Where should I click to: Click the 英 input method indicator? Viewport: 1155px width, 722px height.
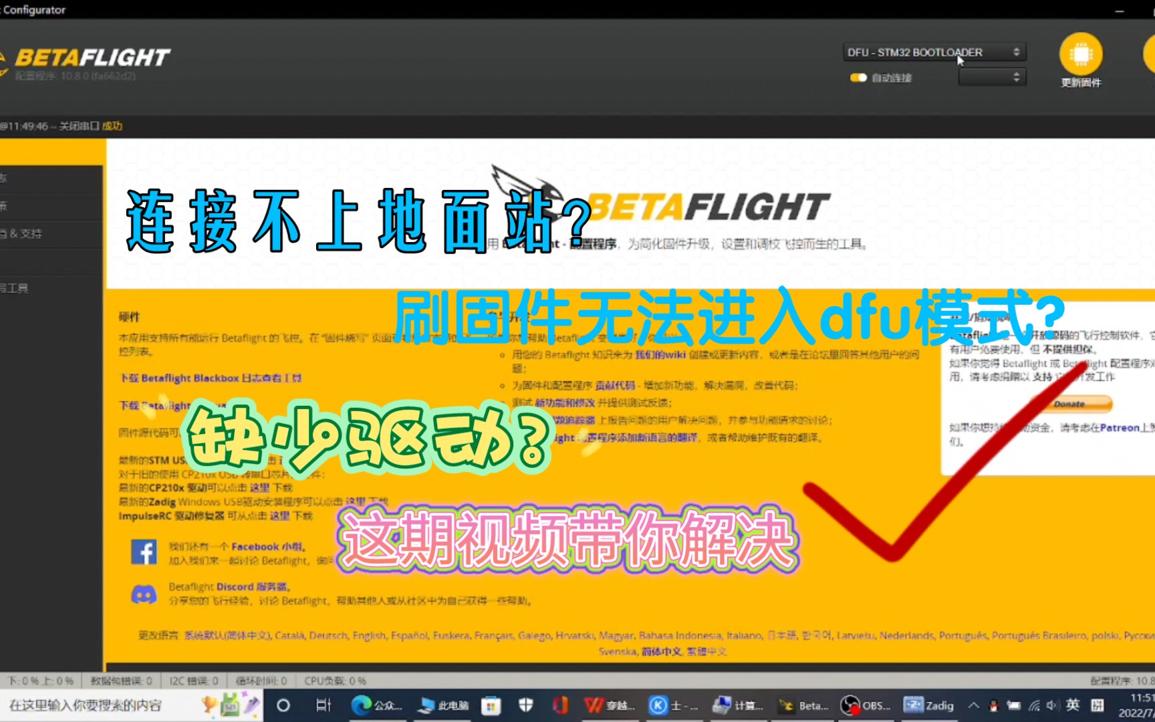pyautogui.click(x=1073, y=705)
